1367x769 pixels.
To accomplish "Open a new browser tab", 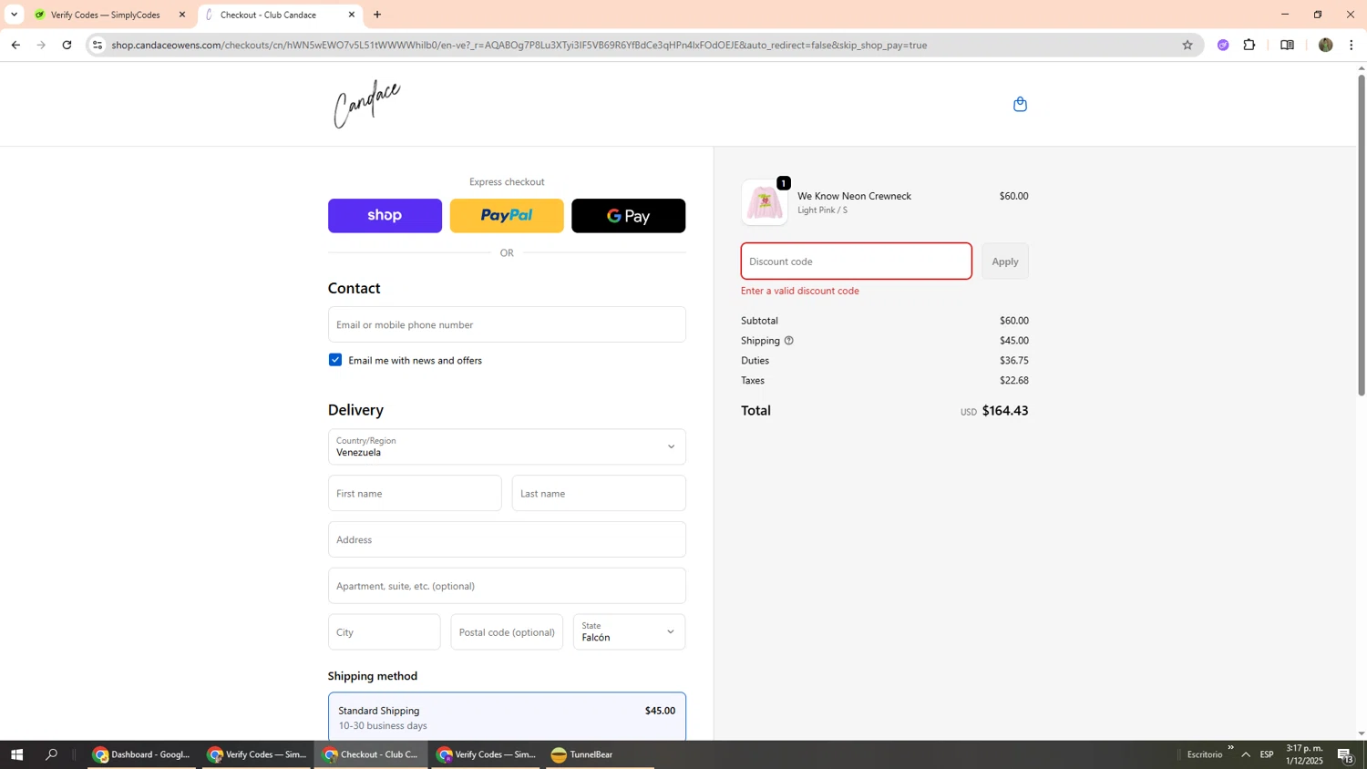I will point(377,15).
